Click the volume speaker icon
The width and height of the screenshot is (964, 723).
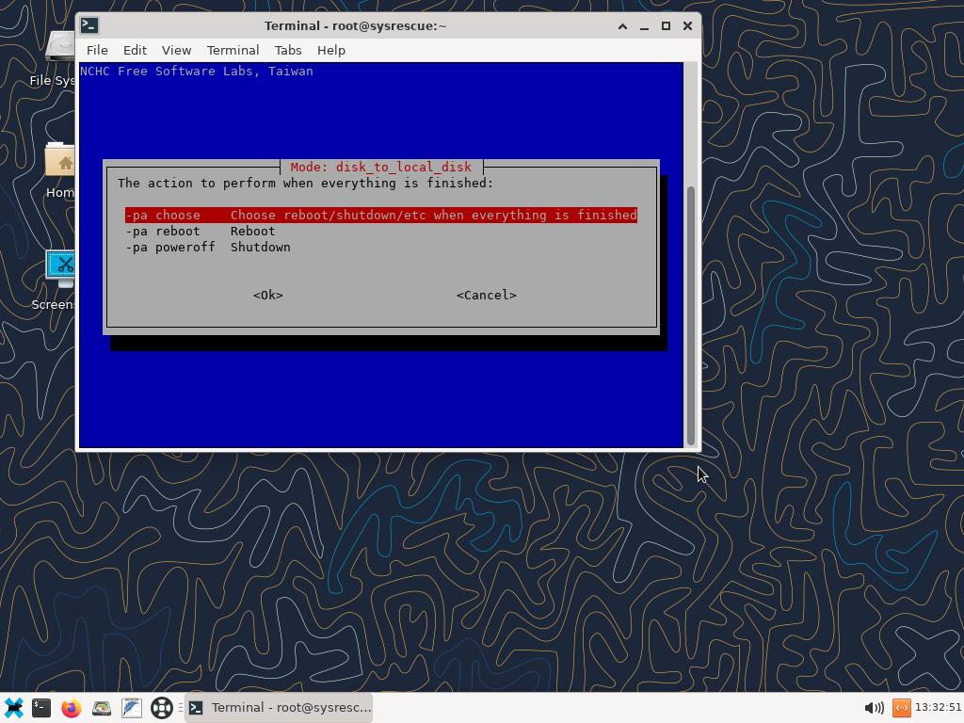[873, 707]
